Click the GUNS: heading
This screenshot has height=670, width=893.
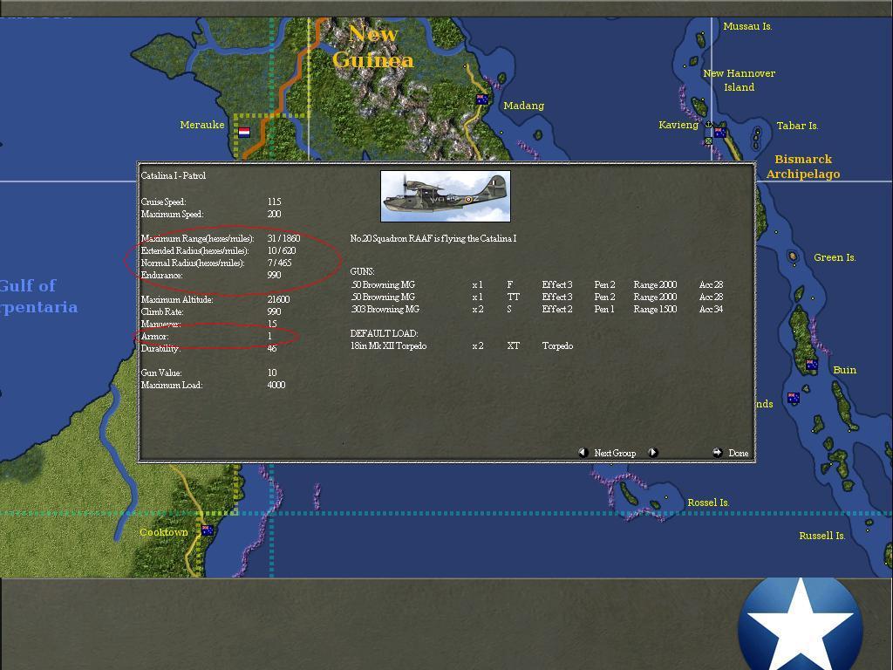coord(362,272)
